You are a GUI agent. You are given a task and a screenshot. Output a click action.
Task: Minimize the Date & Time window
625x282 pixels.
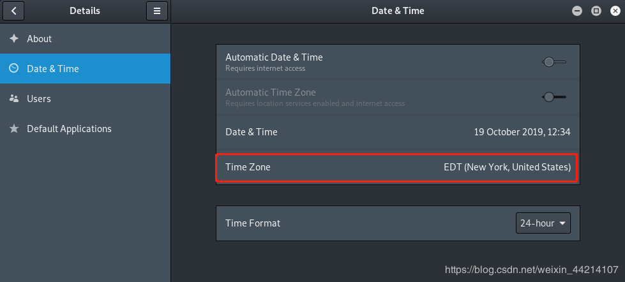(x=577, y=11)
